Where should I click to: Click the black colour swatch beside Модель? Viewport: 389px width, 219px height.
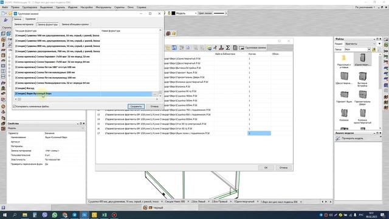click(173, 13)
